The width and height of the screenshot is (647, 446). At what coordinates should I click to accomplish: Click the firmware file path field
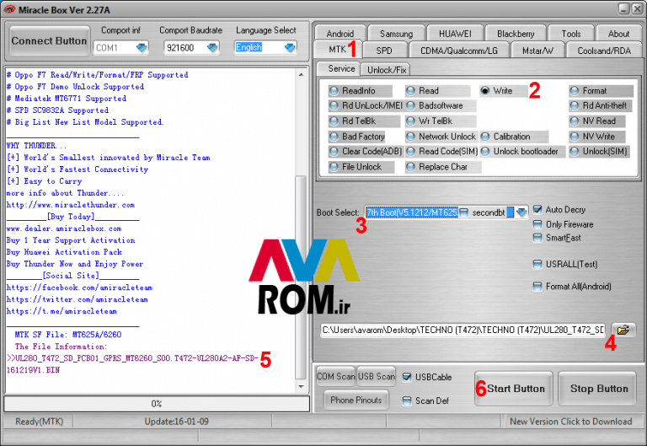462,330
